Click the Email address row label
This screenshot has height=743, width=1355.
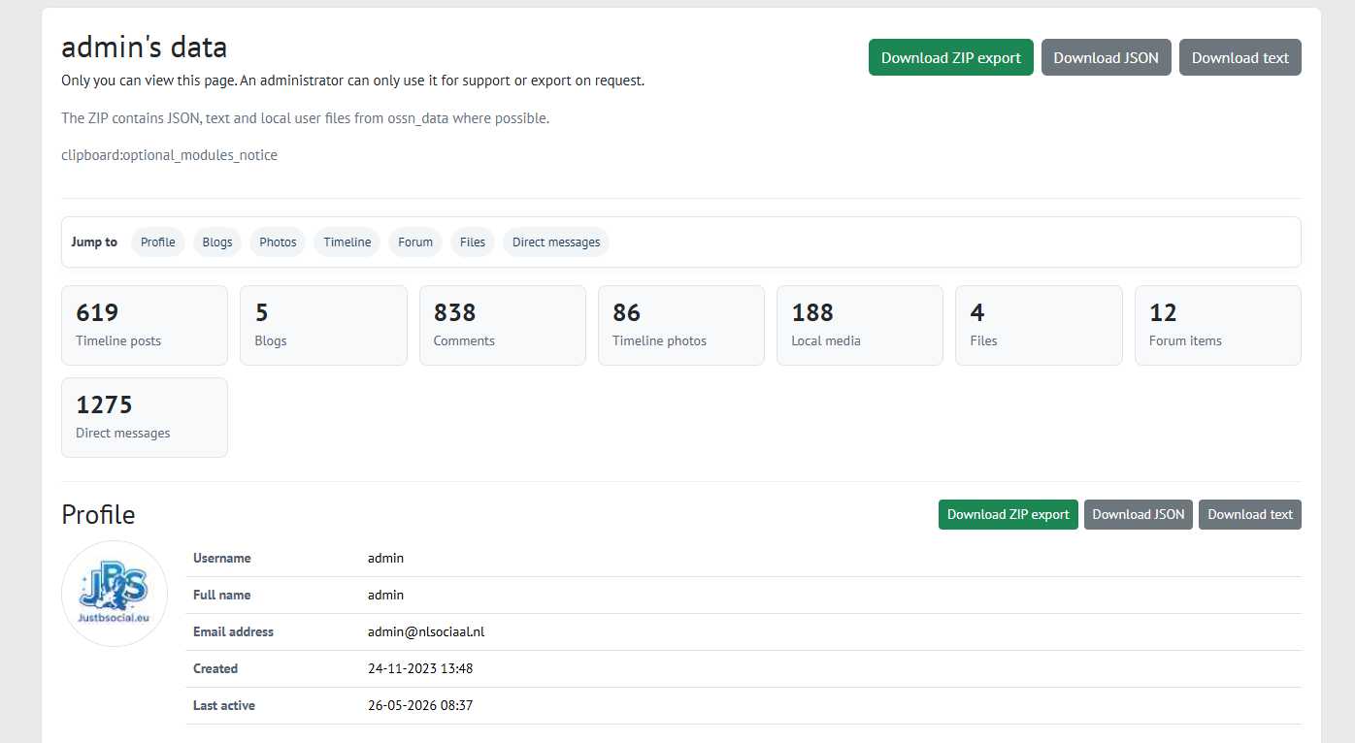click(x=233, y=631)
